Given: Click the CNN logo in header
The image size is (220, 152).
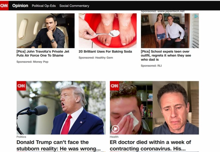Looking at the screenshot, I should click(x=4, y=5).
